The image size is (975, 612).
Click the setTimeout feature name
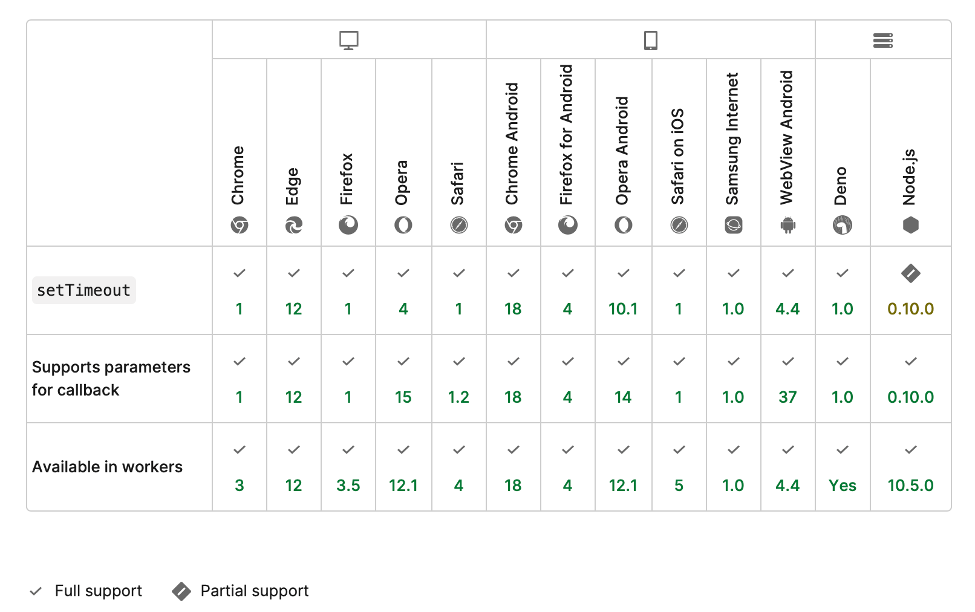tap(83, 290)
